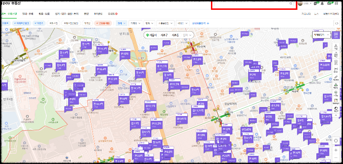343x164 pixels.
Task: Open the 면적 dropdown
Action: [149, 23]
